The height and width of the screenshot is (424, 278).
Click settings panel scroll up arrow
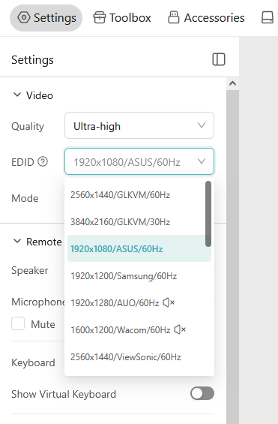point(232,83)
